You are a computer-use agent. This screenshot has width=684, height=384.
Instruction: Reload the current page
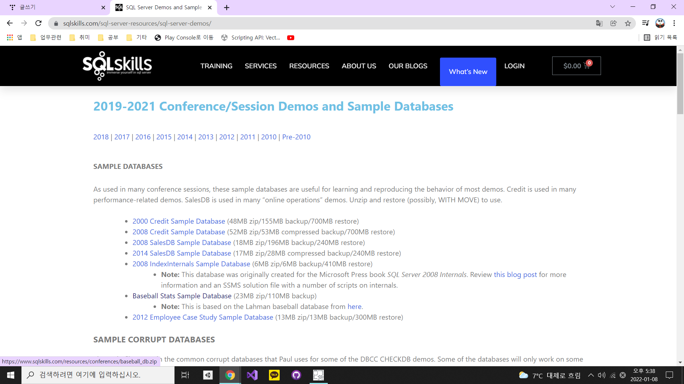[x=38, y=23]
